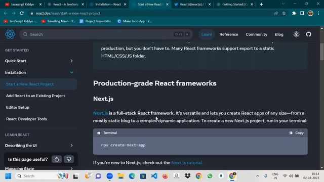Switch to React – A JavaScript tab

(x=66, y=4)
